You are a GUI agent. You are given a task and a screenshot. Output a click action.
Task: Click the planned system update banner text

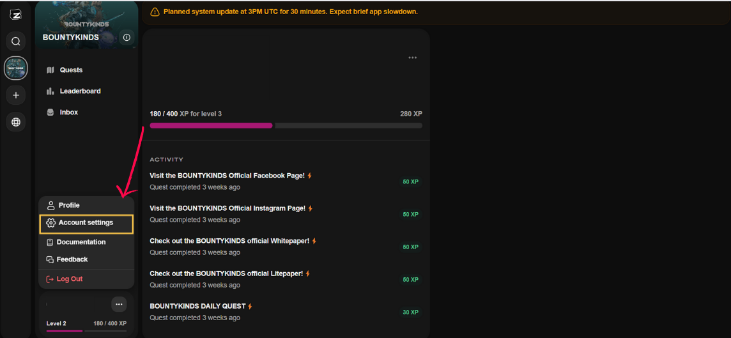tap(291, 12)
